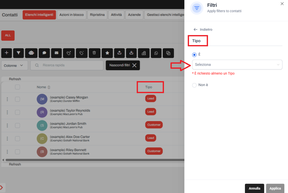288x193 pixels.
Task: Click the funnel filter icon in toolbar
Action: [x=18, y=53]
